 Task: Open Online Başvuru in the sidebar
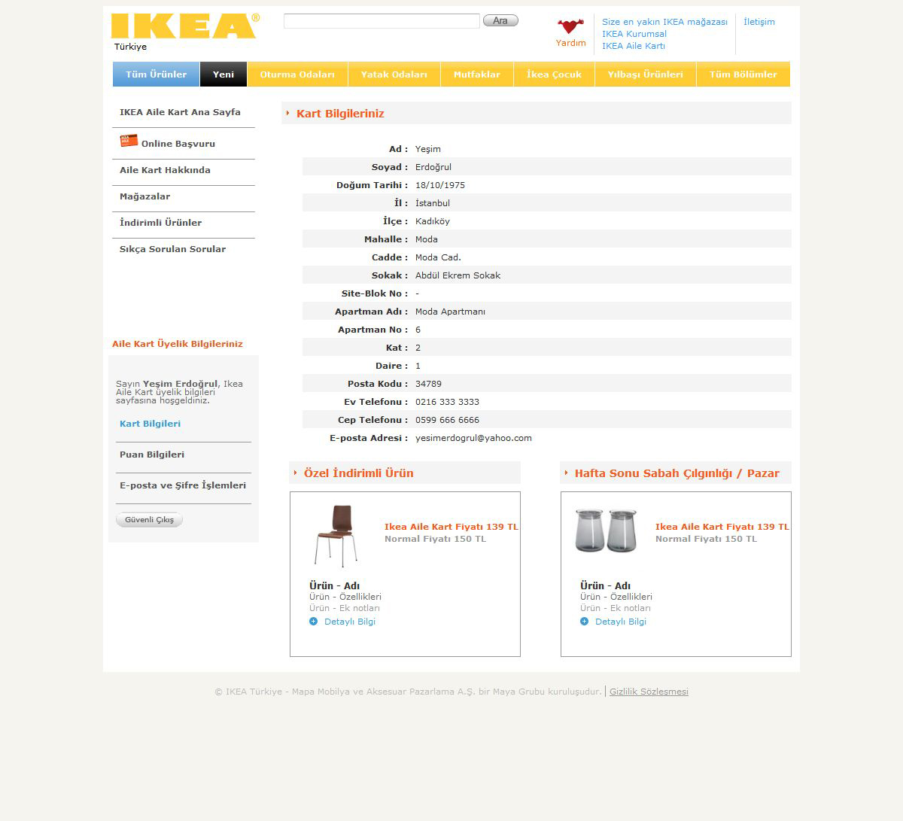click(178, 144)
